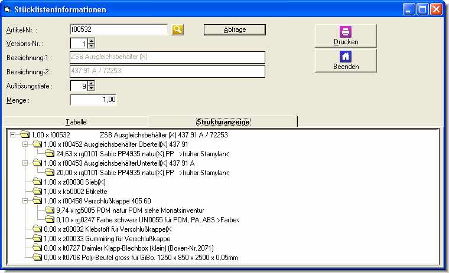This screenshot has width=449, height=273.
Task: Select the Strukturanzeige tab
Action: click(x=223, y=121)
